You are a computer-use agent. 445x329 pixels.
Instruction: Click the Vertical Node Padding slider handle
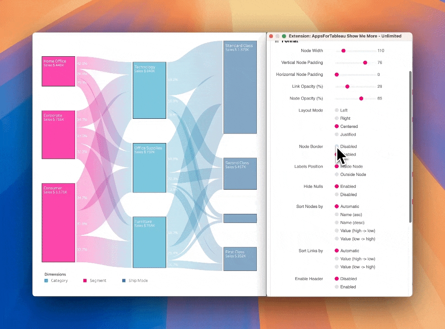(x=365, y=63)
